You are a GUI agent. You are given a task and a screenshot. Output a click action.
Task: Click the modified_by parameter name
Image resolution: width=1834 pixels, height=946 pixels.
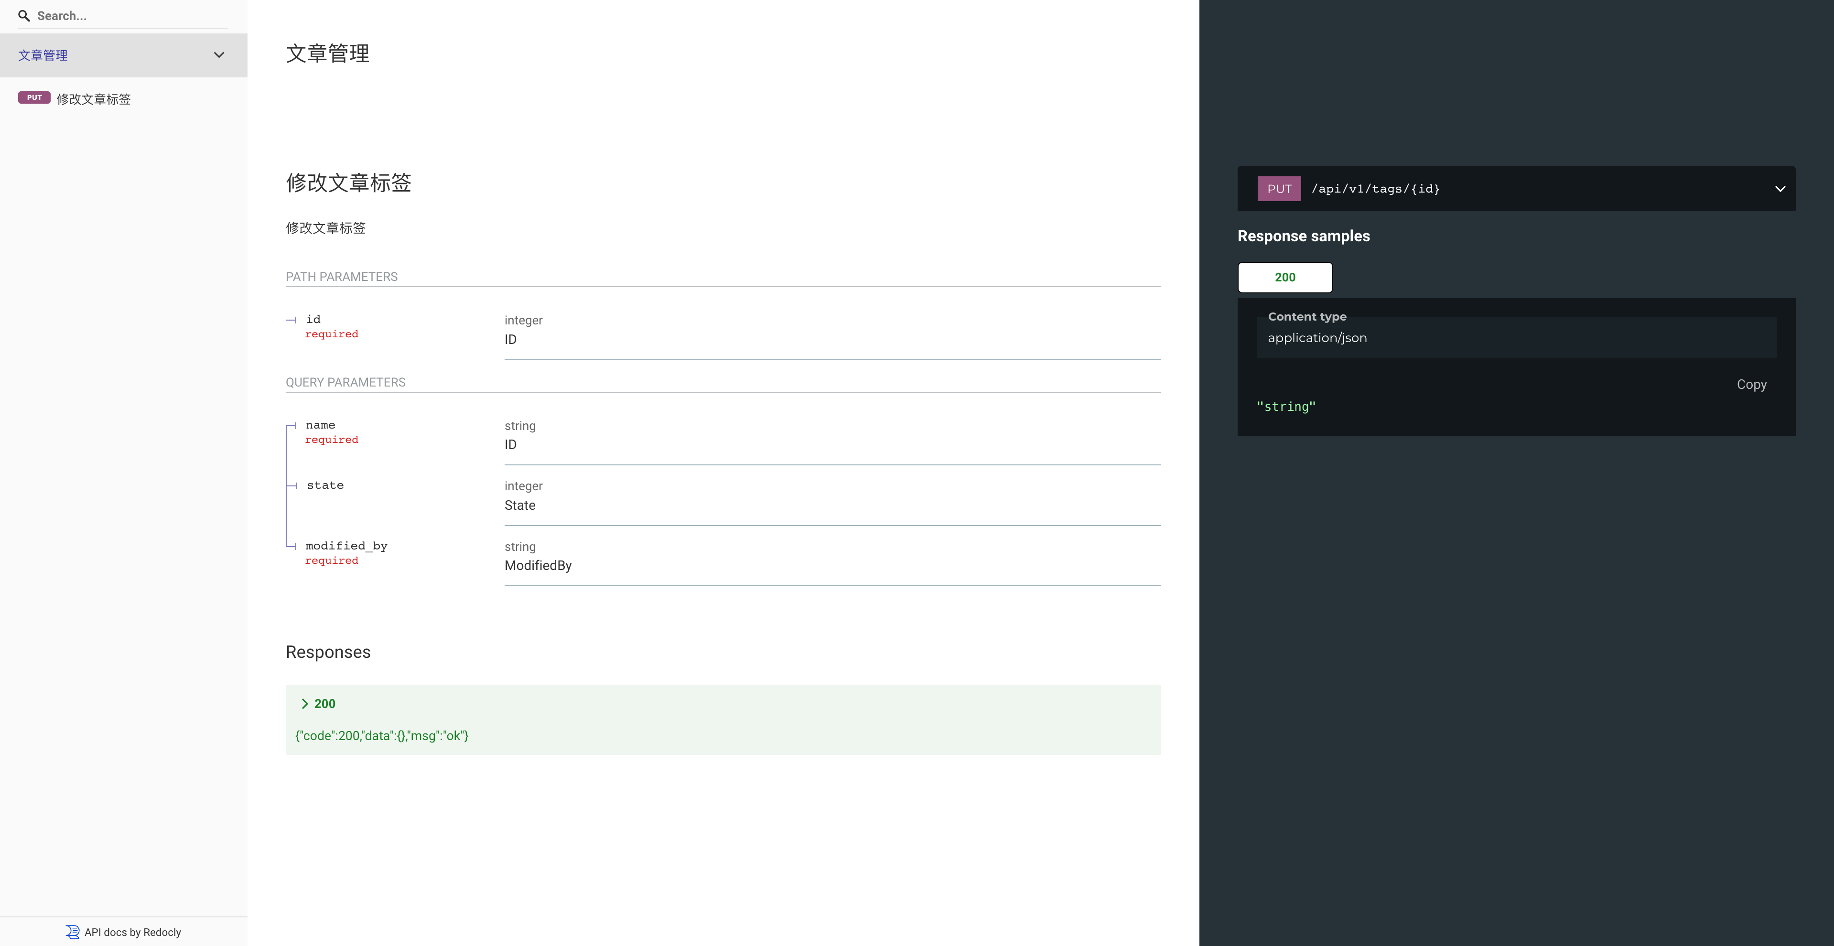click(346, 546)
